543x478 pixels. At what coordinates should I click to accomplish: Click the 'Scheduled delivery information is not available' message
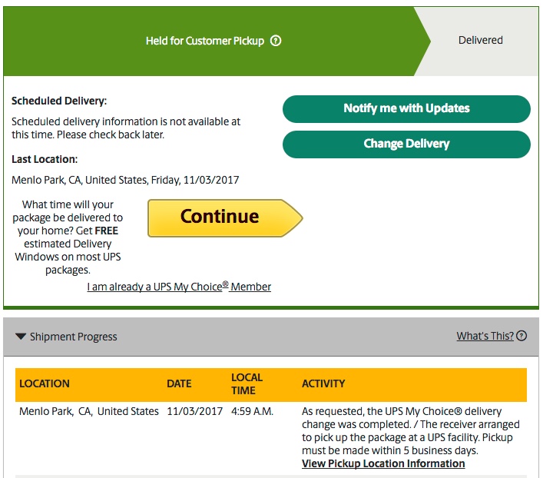(126, 128)
